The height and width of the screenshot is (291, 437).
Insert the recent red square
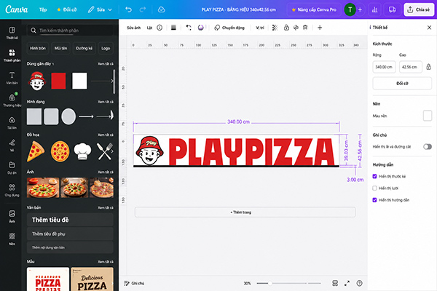coord(58,81)
